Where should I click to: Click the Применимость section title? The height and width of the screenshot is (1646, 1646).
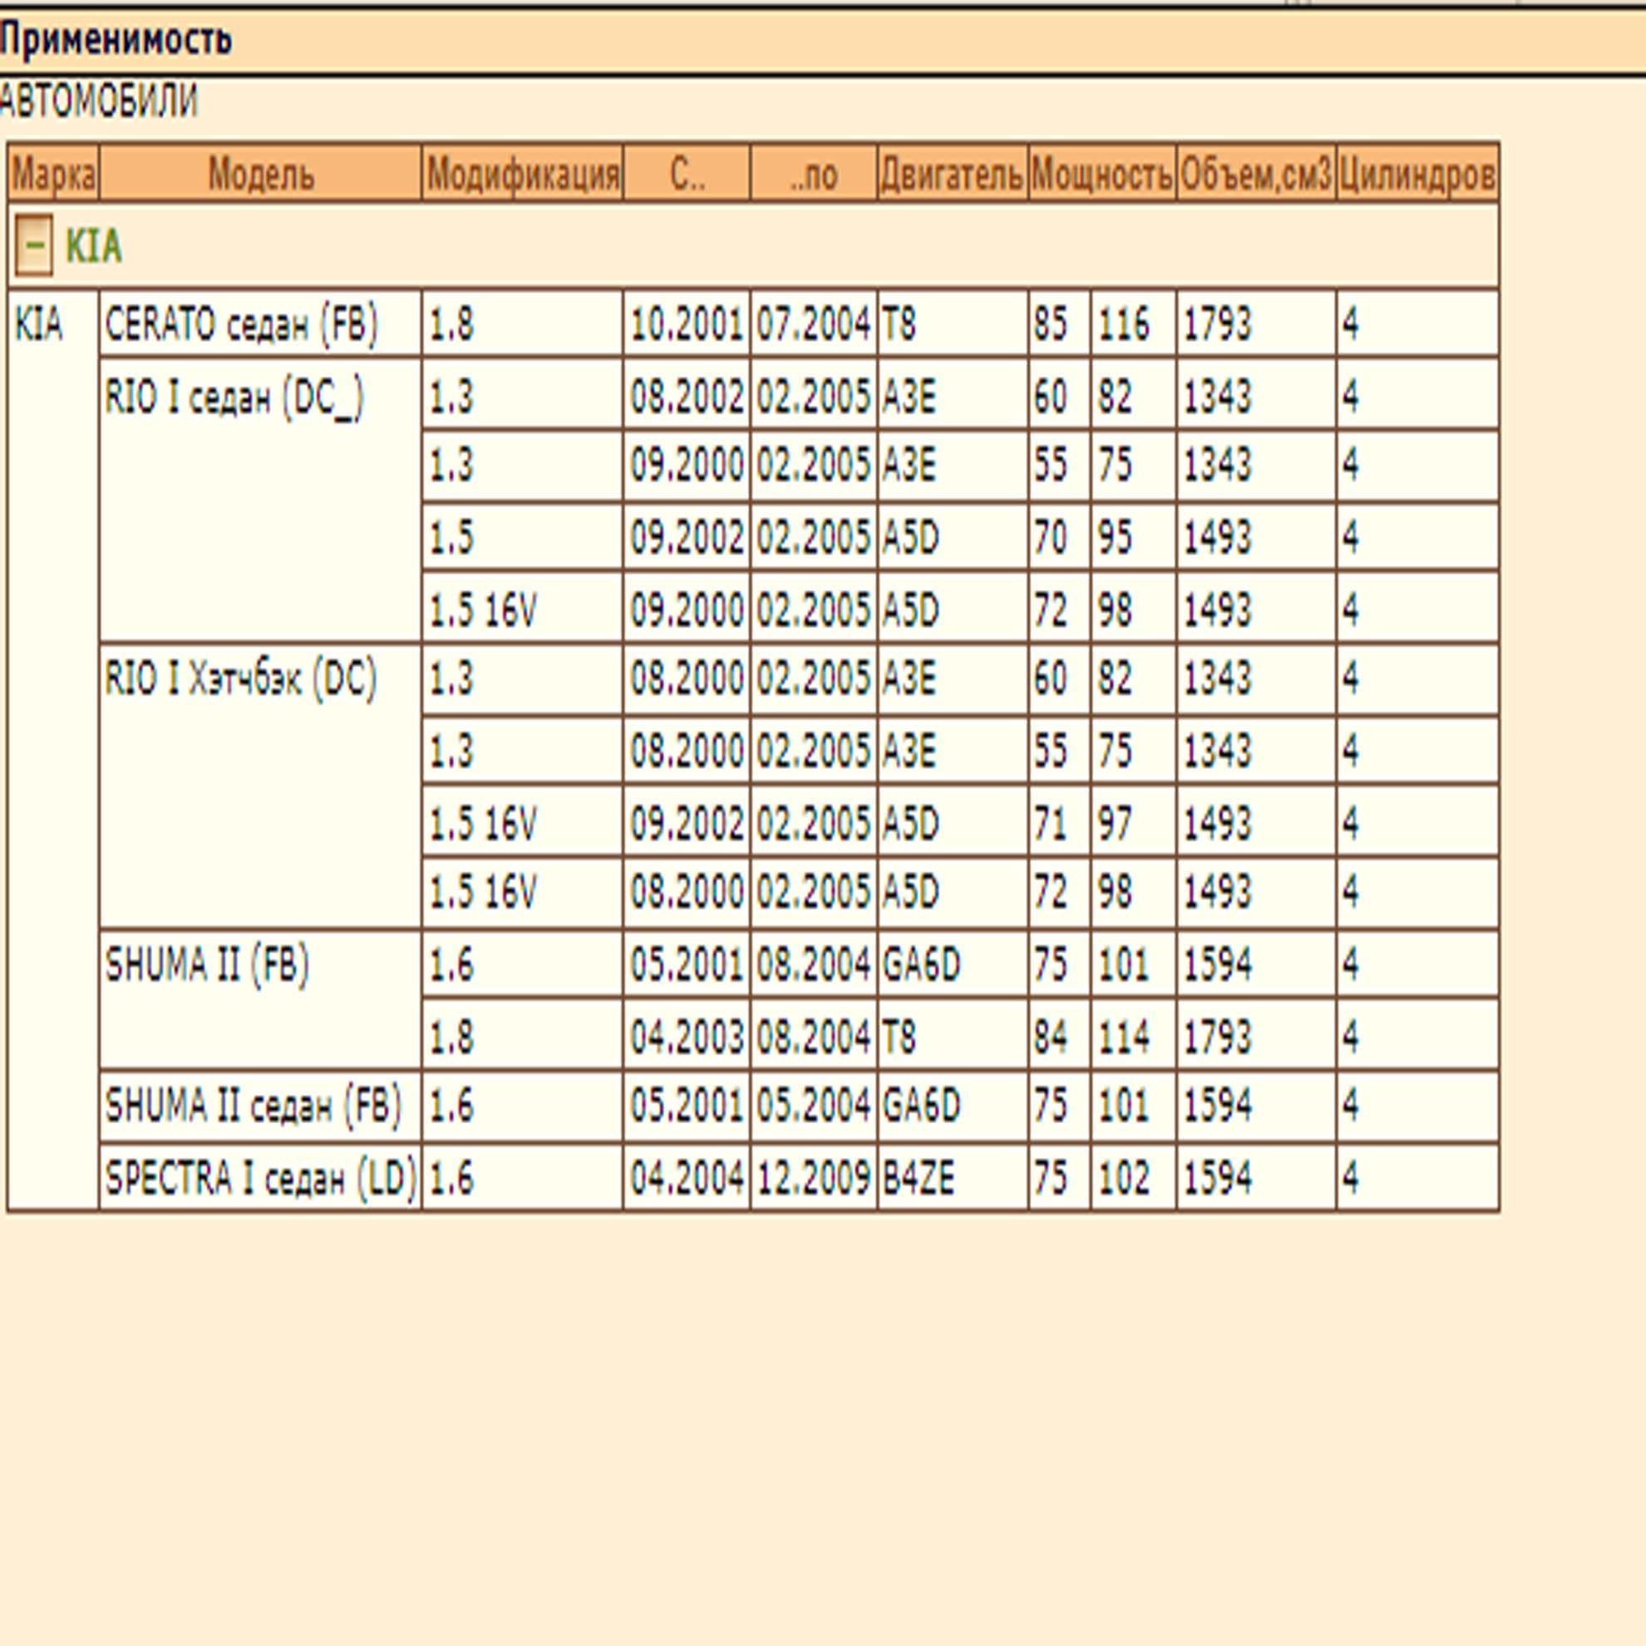[115, 39]
